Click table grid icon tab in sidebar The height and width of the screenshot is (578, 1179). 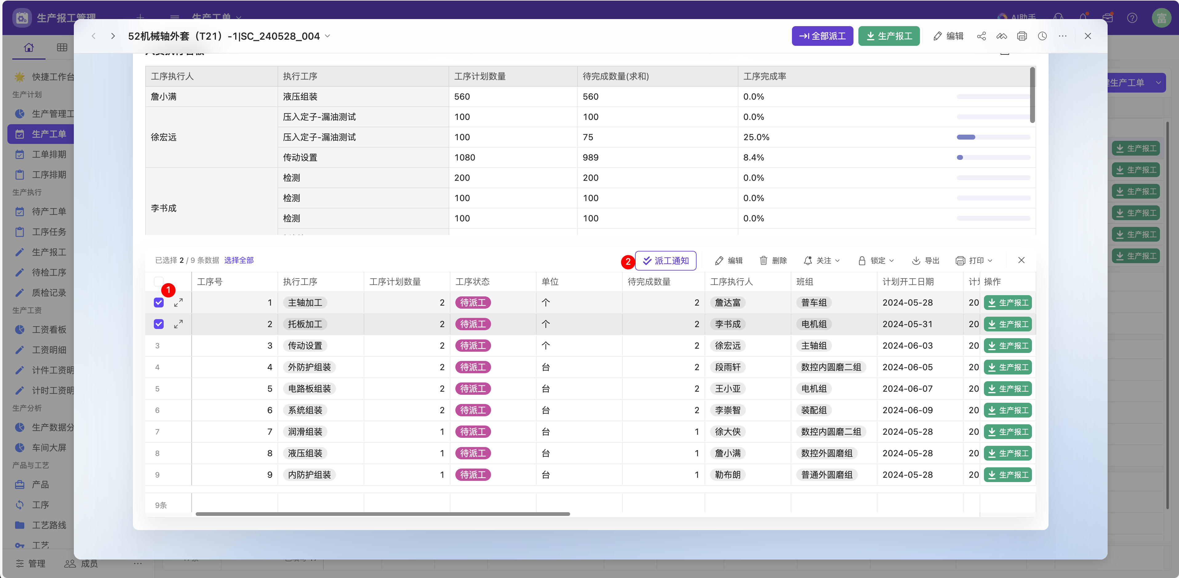62,48
